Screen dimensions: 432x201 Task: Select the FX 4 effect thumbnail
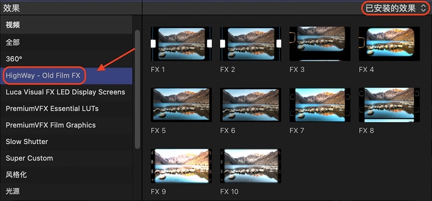389,44
